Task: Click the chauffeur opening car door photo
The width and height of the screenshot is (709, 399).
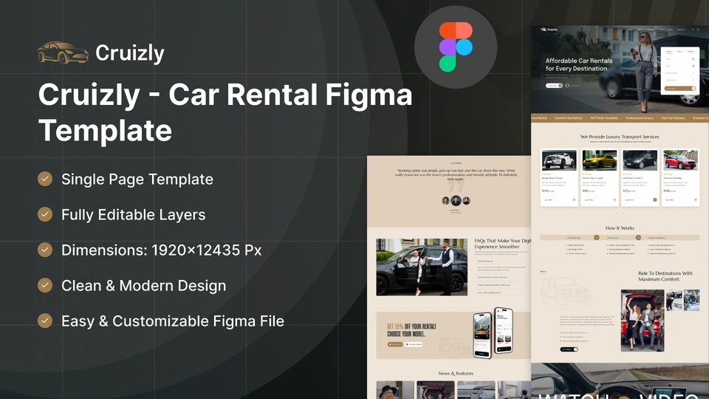Action: 422,267
